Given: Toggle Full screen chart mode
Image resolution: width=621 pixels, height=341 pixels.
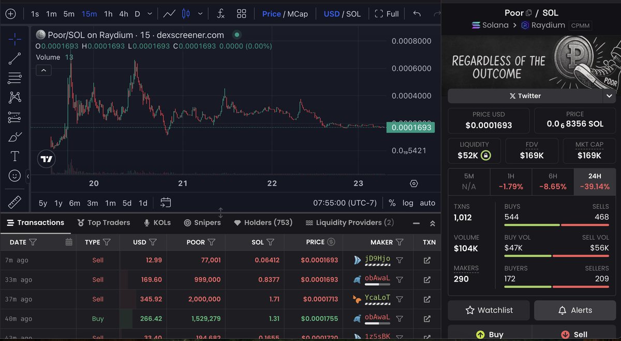Looking at the screenshot, I should coord(387,14).
